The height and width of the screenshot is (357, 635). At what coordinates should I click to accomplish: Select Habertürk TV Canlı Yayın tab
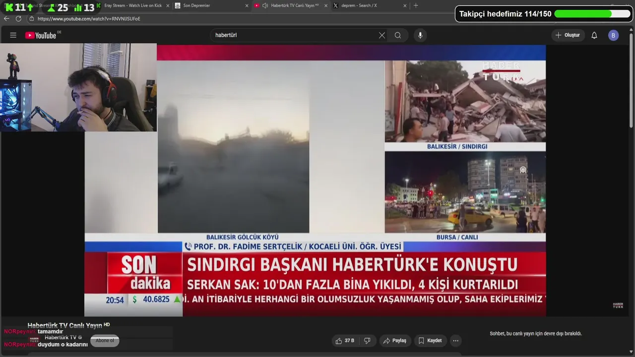[290, 5]
